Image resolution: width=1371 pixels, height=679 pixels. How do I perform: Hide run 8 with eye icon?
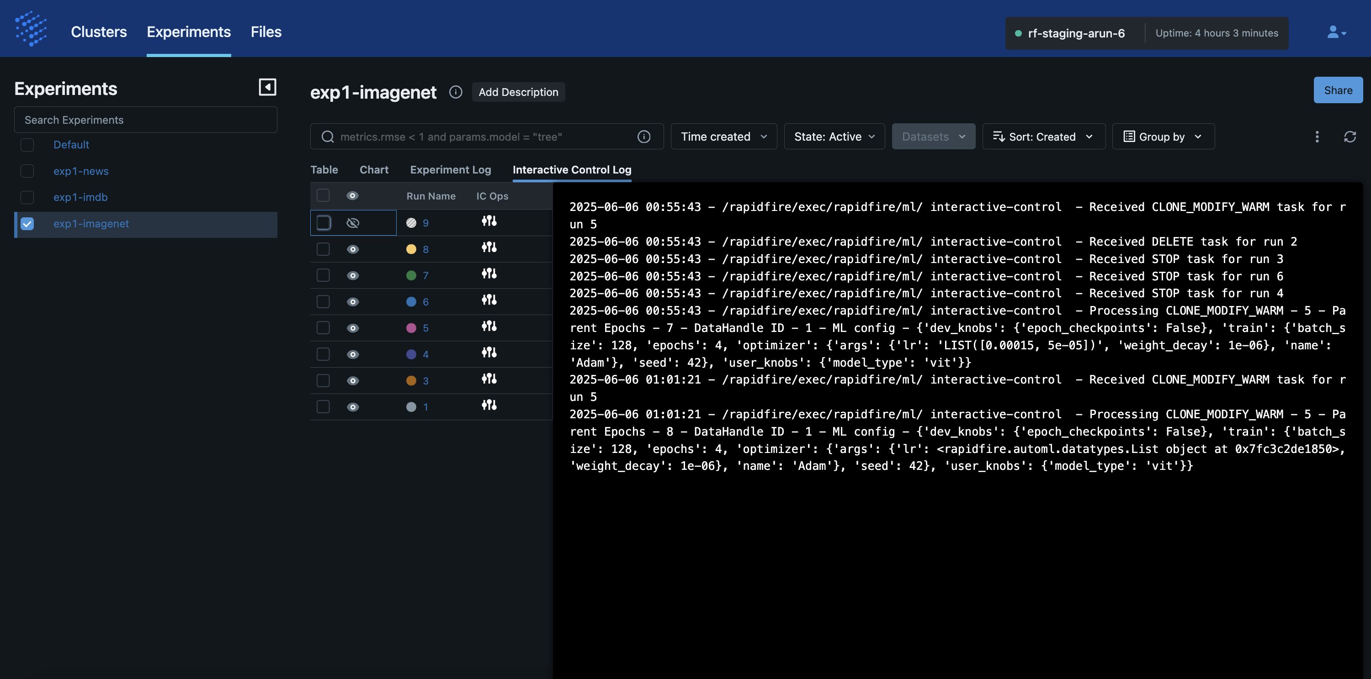pos(352,249)
